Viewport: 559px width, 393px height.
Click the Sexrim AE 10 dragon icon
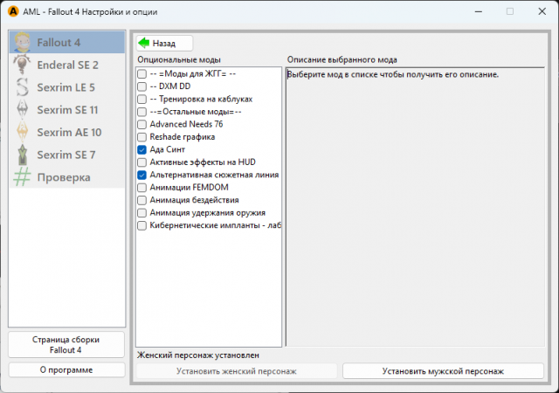(x=24, y=133)
